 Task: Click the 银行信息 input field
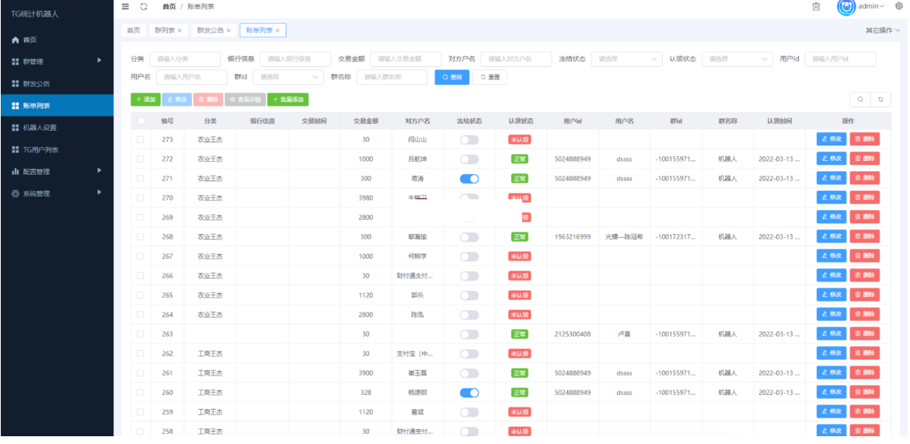[295, 58]
